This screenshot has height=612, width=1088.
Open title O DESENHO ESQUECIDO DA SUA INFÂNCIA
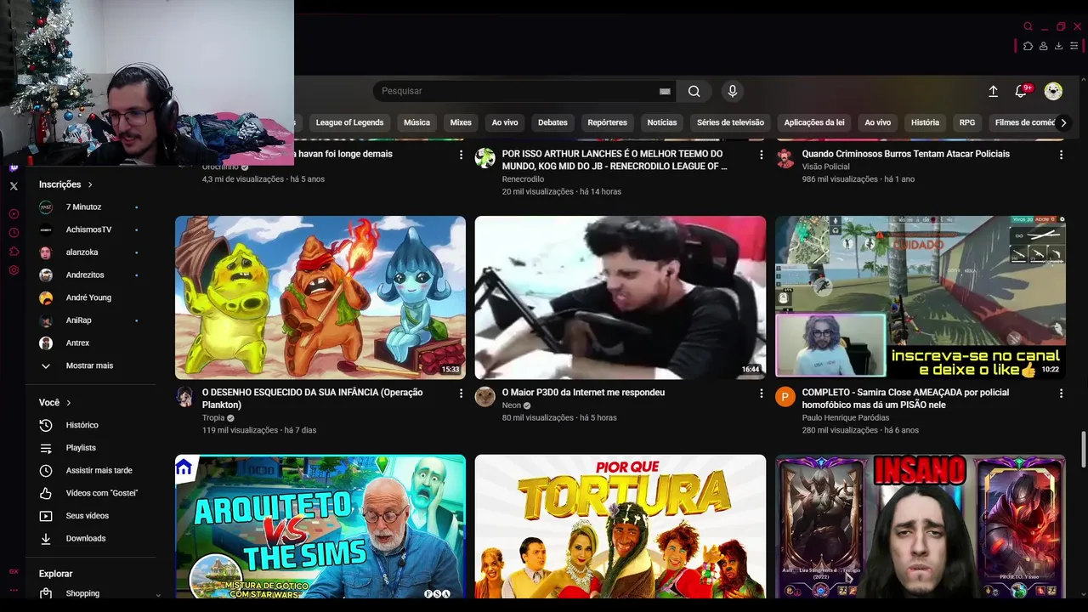click(x=312, y=399)
